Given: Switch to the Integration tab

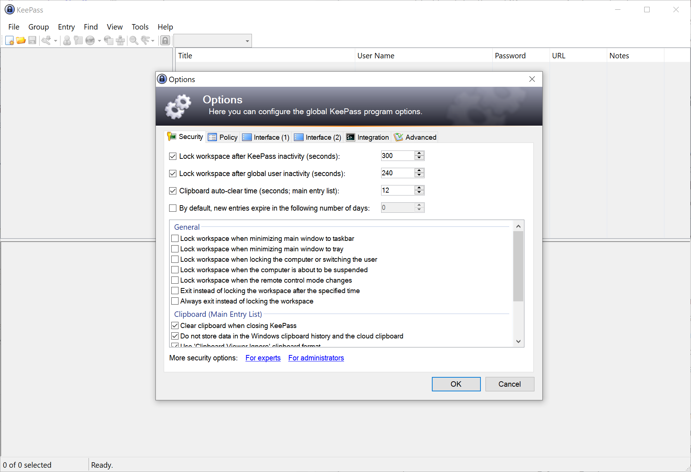Looking at the screenshot, I should pos(367,137).
